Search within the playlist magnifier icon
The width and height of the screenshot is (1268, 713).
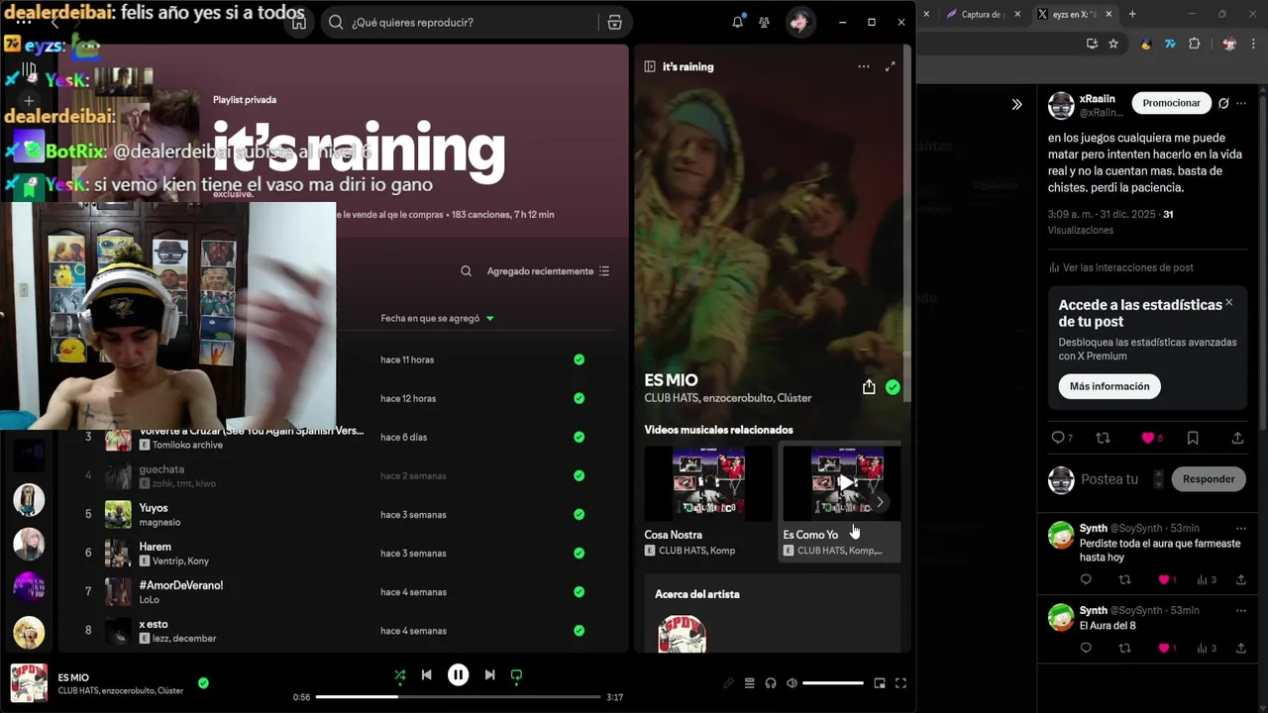(466, 271)
